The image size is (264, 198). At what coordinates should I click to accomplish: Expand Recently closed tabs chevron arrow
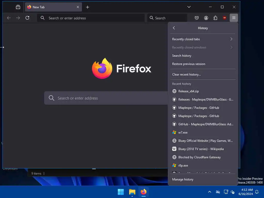coord(231,39)
